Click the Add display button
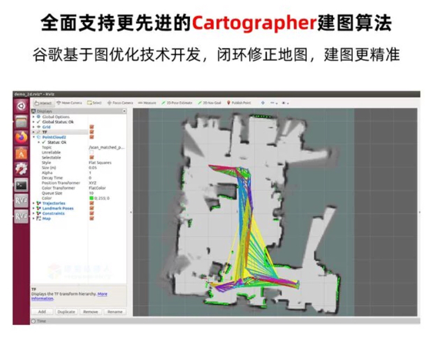The height and width of the screenshot is (341, 433). (42, 312)
